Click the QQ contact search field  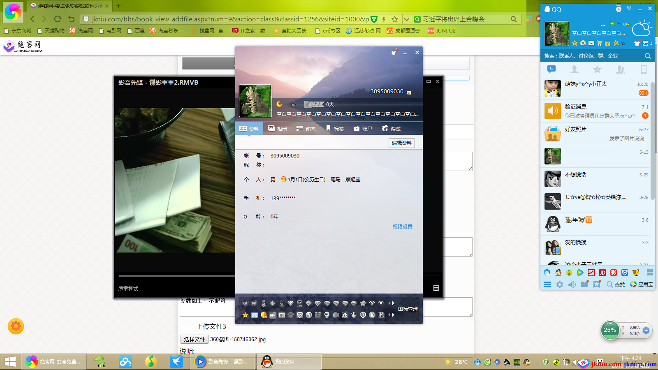click(592, 56)
